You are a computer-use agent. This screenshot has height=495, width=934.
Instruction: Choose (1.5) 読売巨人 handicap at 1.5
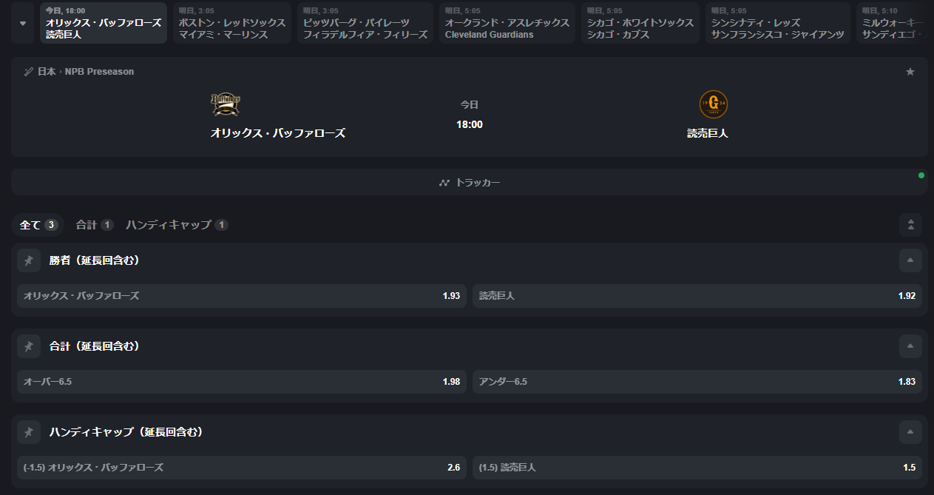pos(697,468)
